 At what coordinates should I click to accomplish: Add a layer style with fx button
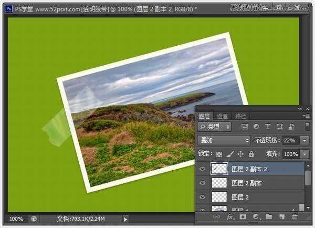pos(230,216)
